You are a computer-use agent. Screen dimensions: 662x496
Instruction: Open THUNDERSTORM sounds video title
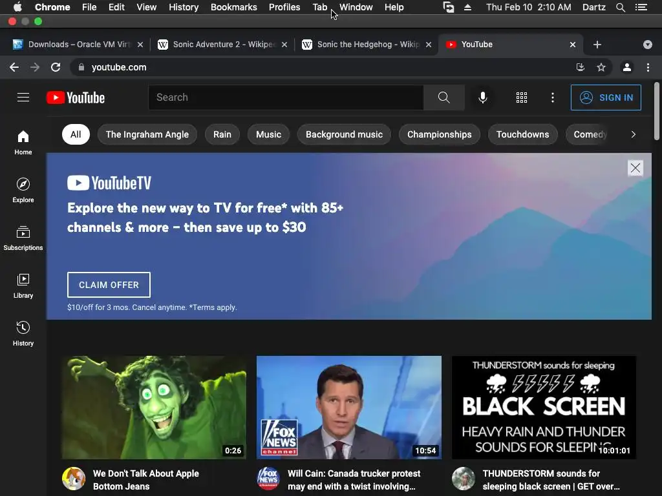pos(551,480)
